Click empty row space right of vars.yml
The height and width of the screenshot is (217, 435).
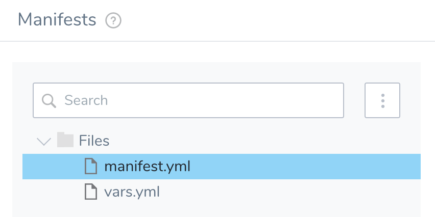(290, 192)
